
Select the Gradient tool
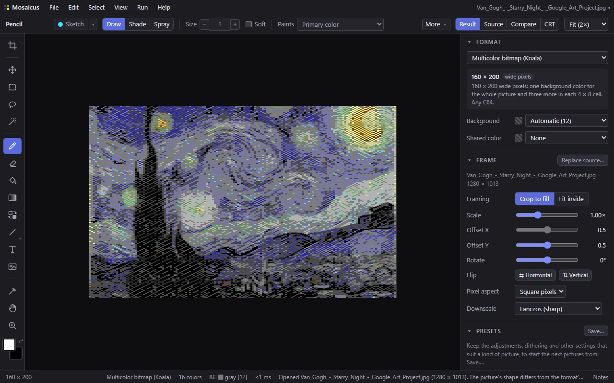[12, 198]
